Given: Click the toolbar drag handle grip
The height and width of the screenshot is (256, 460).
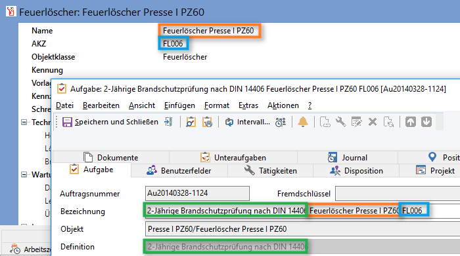Looking at the screenshot, I should pos(57,122).
